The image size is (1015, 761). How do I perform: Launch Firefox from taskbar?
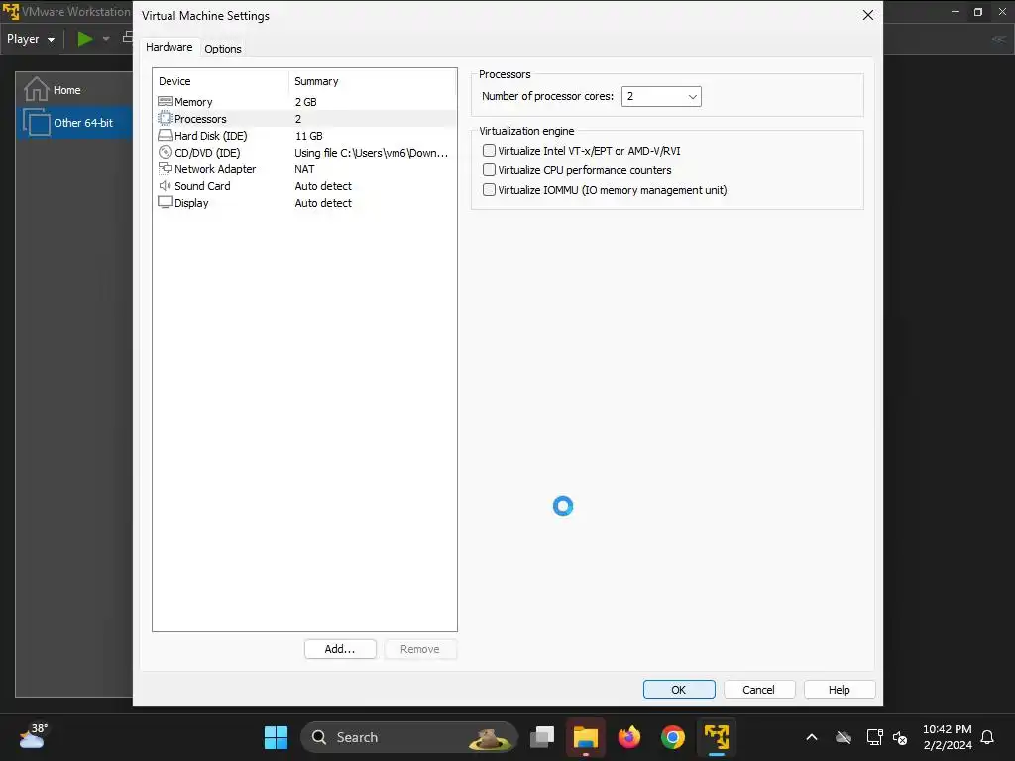click(629, 737)
